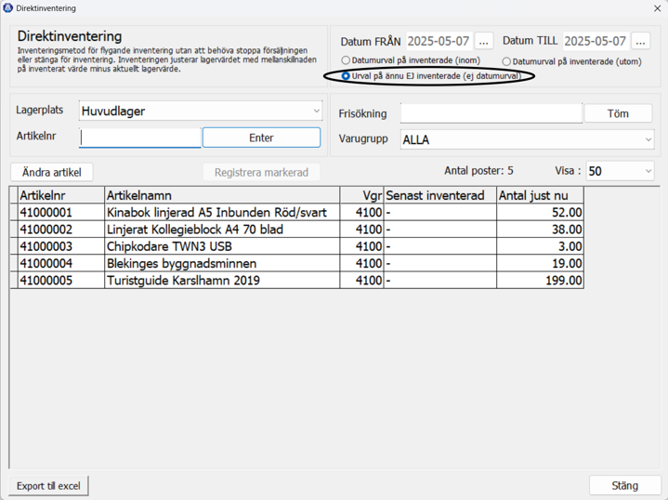Focus the Artikelnr input field
The width and height of the screenshot is (668, 500).
point(139,138)
